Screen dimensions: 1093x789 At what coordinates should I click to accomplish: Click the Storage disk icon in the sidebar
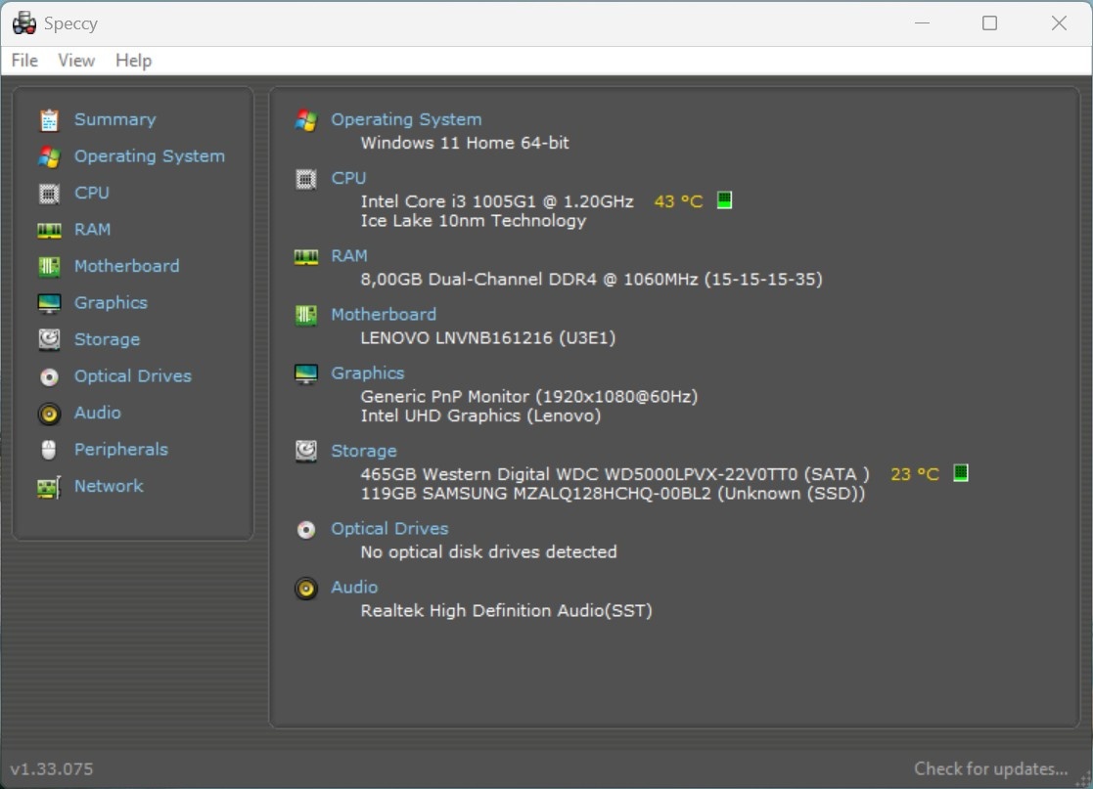(x=49, y=339)
